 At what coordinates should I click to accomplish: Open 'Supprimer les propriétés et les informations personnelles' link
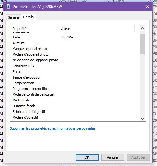tap(53, 128)
